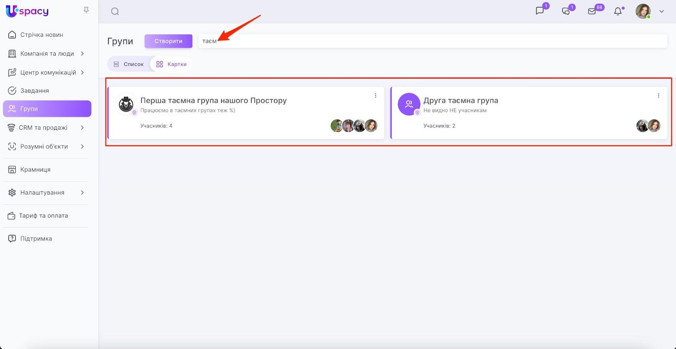
Task: Click the Створити button
Action: 168,41
